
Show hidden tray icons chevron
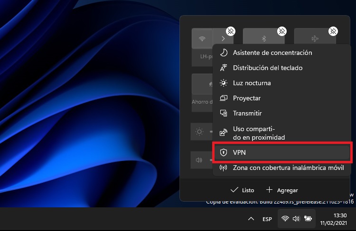tap(251, 219)
